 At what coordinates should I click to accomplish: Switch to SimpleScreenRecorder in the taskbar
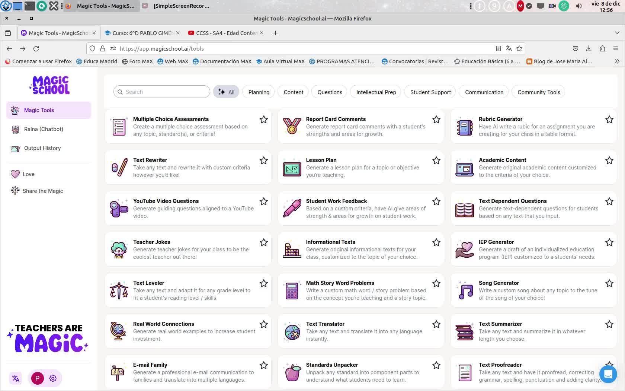click(x=177, y=6)
